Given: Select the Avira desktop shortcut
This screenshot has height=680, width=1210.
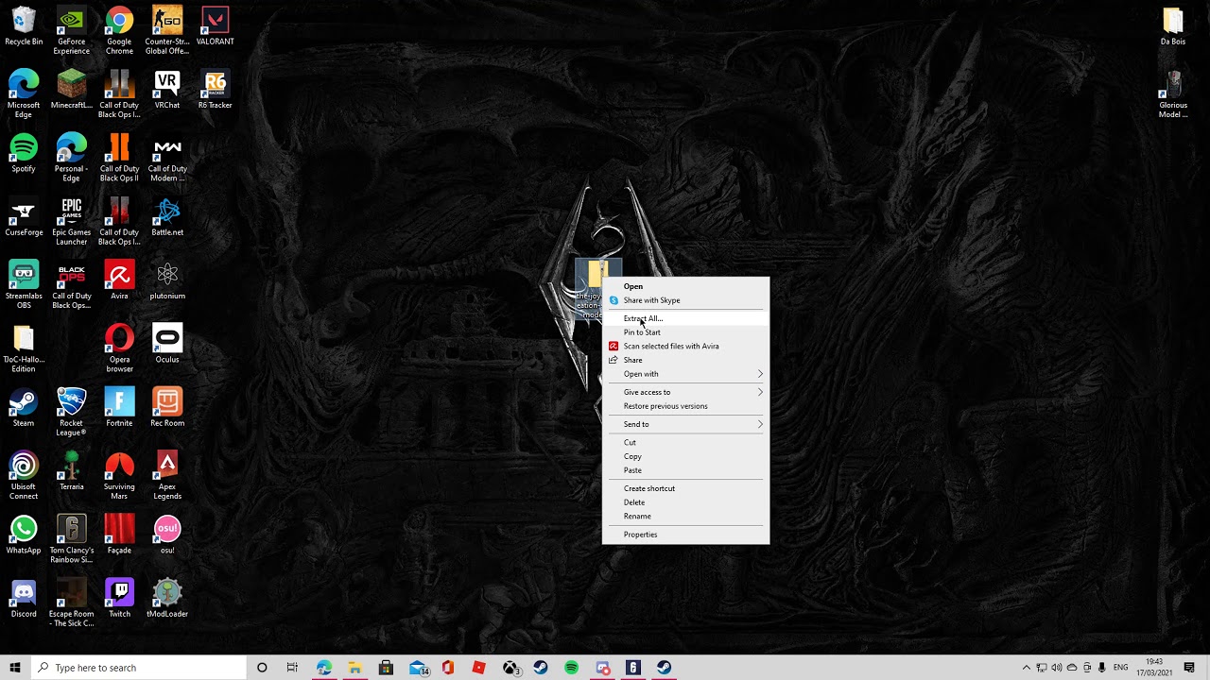Looking at the screenshot, I should point(119,280).
